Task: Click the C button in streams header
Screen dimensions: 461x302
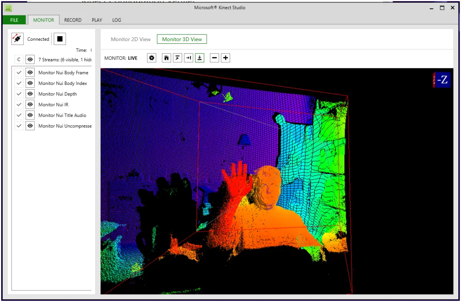Action: click(19, 60)
